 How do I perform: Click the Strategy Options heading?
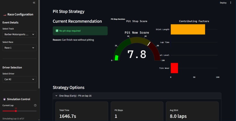click(69, 87)
